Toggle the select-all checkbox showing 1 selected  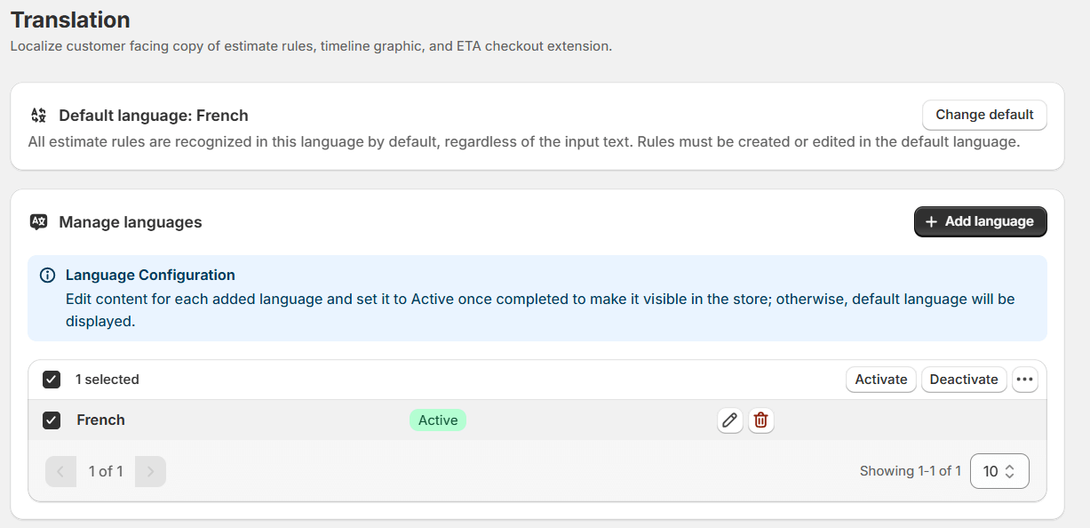[x=51, y=379]
